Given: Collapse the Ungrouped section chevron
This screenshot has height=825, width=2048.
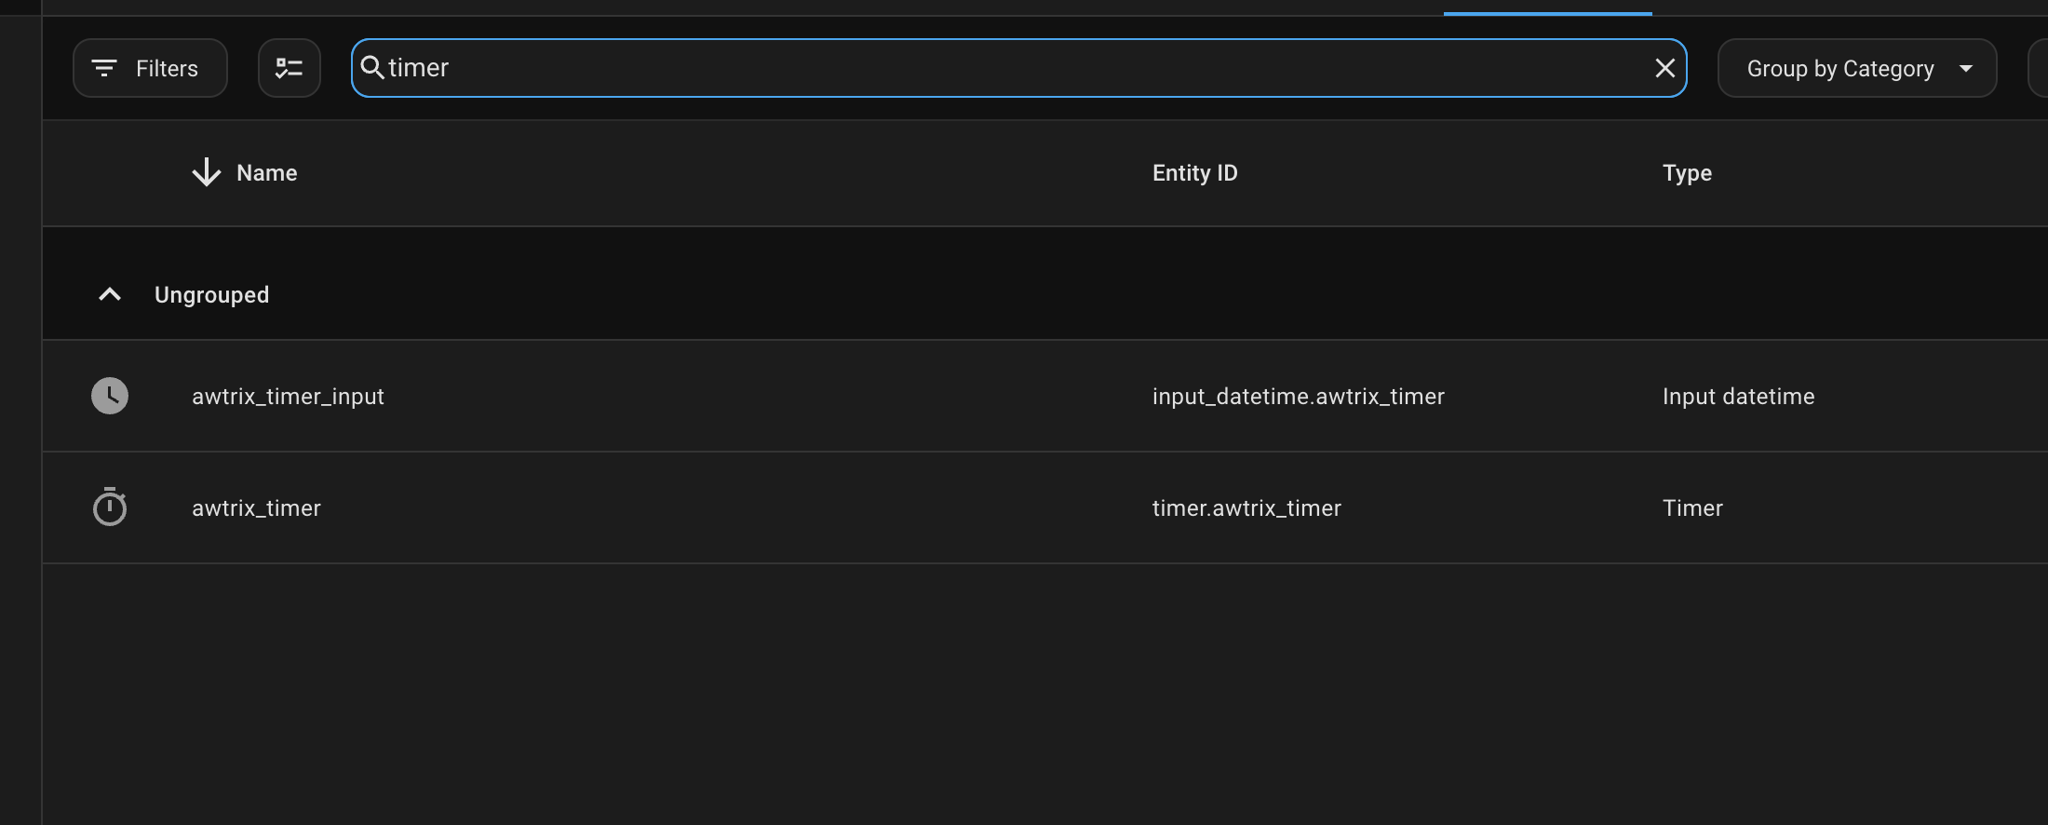Looking at the screenshot, I should click(110, 294).
